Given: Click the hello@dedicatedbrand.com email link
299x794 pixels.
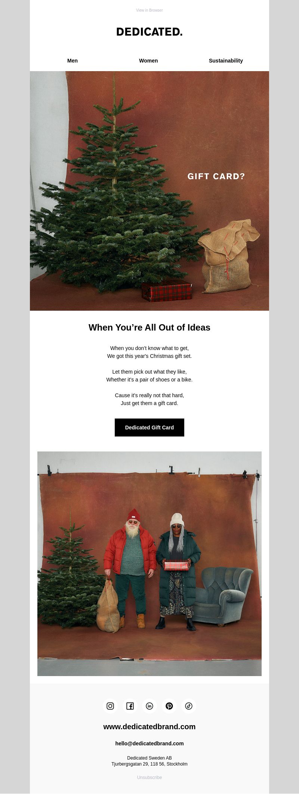Looking at the screenshot, I should coord(149,743).
